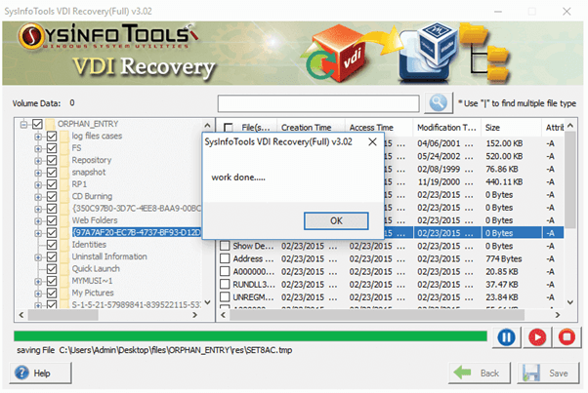Resume with the red play button
This screenshot has width=588, height=393.
(537, 337)
